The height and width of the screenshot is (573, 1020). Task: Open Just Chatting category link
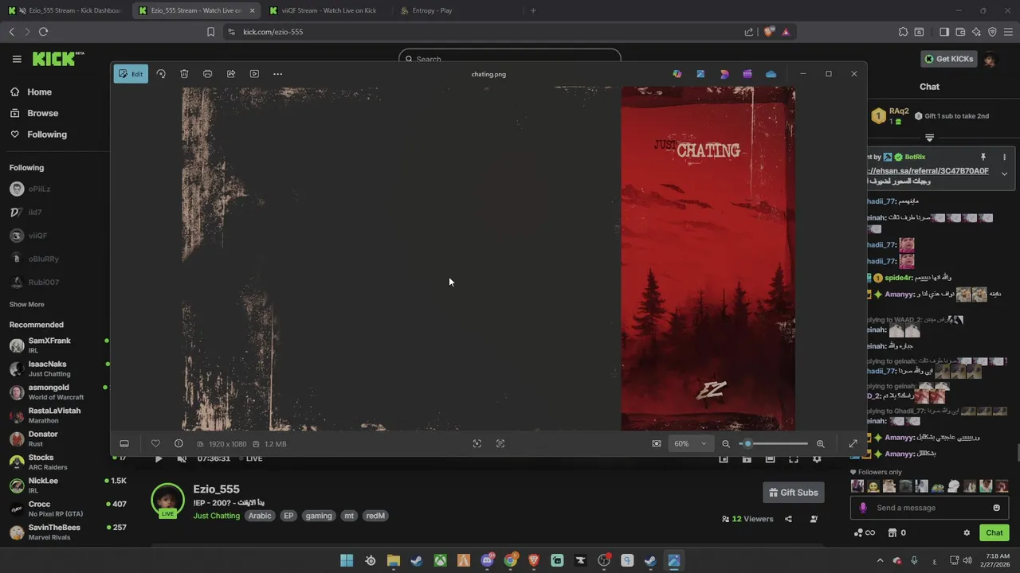pyautogui.click(x=217, y=516)
